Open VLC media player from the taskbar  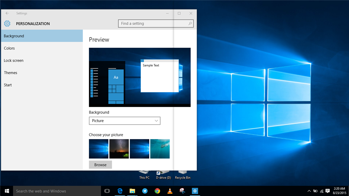[x=170, y=191]
